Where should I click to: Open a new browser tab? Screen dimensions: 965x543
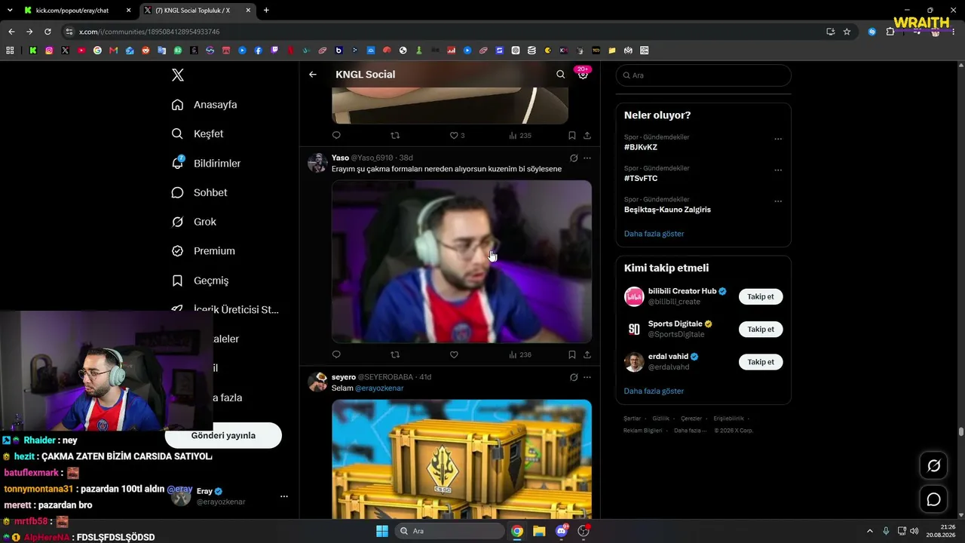266,11
